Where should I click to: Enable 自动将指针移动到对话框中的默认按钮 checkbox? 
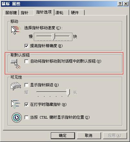coord(26,61)
